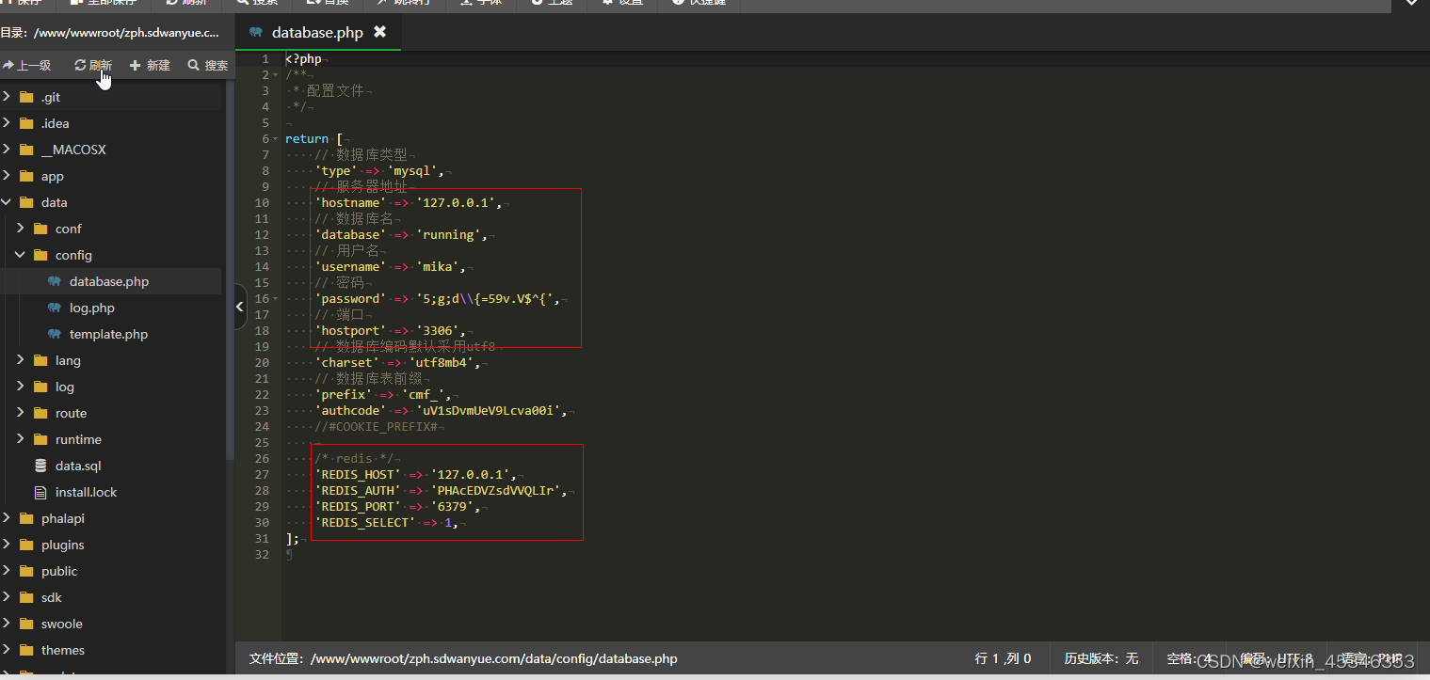
Task: Close the database.php tab
Action: point(379,32)
